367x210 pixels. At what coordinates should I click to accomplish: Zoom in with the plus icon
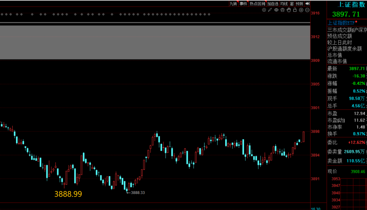coord(301,10)
